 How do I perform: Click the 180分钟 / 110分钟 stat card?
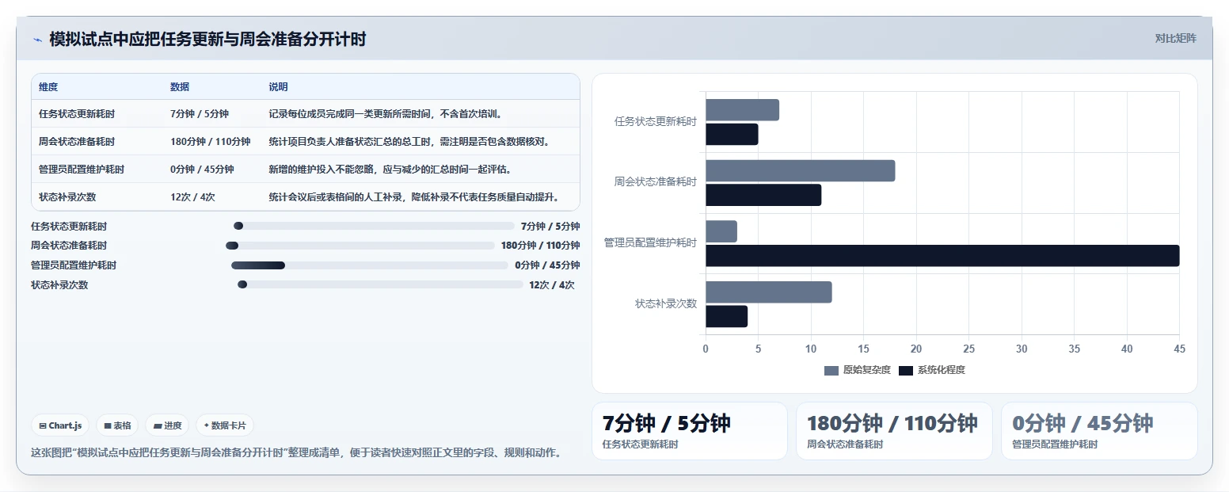(x=894, y=431)
